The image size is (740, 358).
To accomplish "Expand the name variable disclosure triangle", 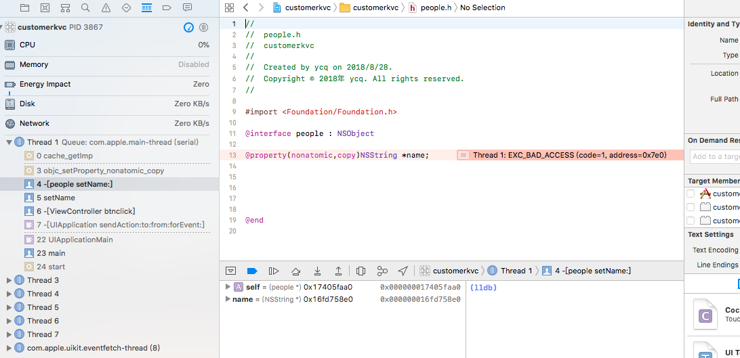I will coord(228,299).
